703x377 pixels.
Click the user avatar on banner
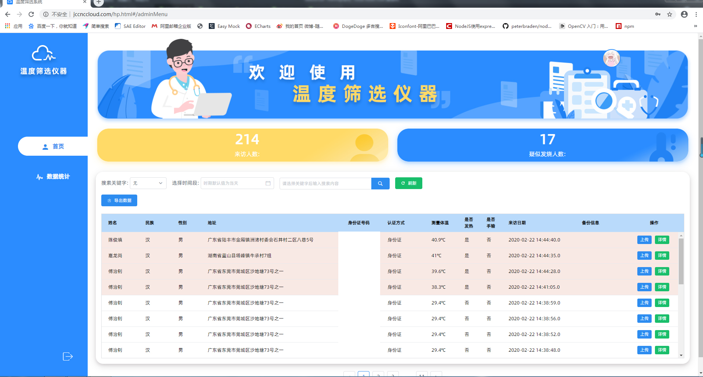(611, 58)
